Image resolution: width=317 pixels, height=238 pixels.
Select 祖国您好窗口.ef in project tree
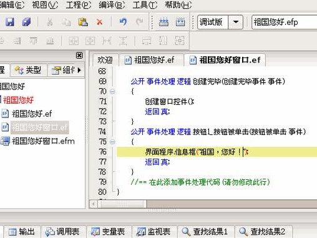point(39,127)
